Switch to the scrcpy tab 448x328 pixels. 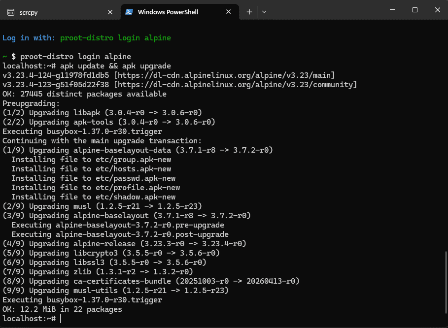click(x=60, y=12)
